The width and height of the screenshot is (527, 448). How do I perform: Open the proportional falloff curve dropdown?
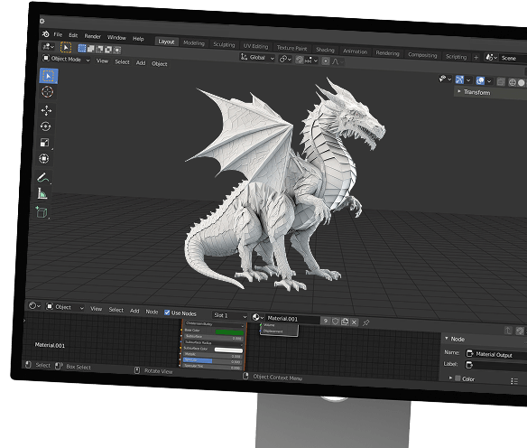click(x=337, y=62)
